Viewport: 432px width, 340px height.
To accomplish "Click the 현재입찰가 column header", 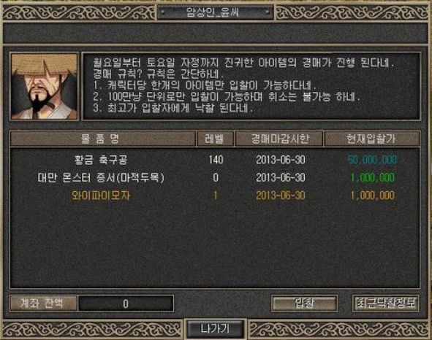I will [x=372, y=139].
